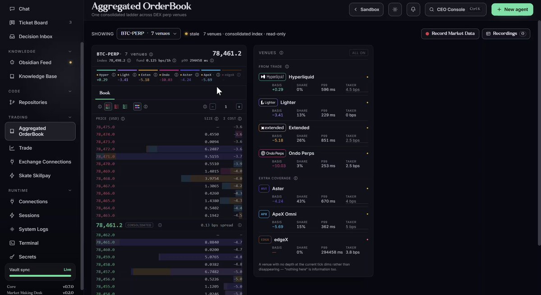This screenshot has height=295, width=541.
Task: Click the New agent button
Action: click(x=512, y=9)
